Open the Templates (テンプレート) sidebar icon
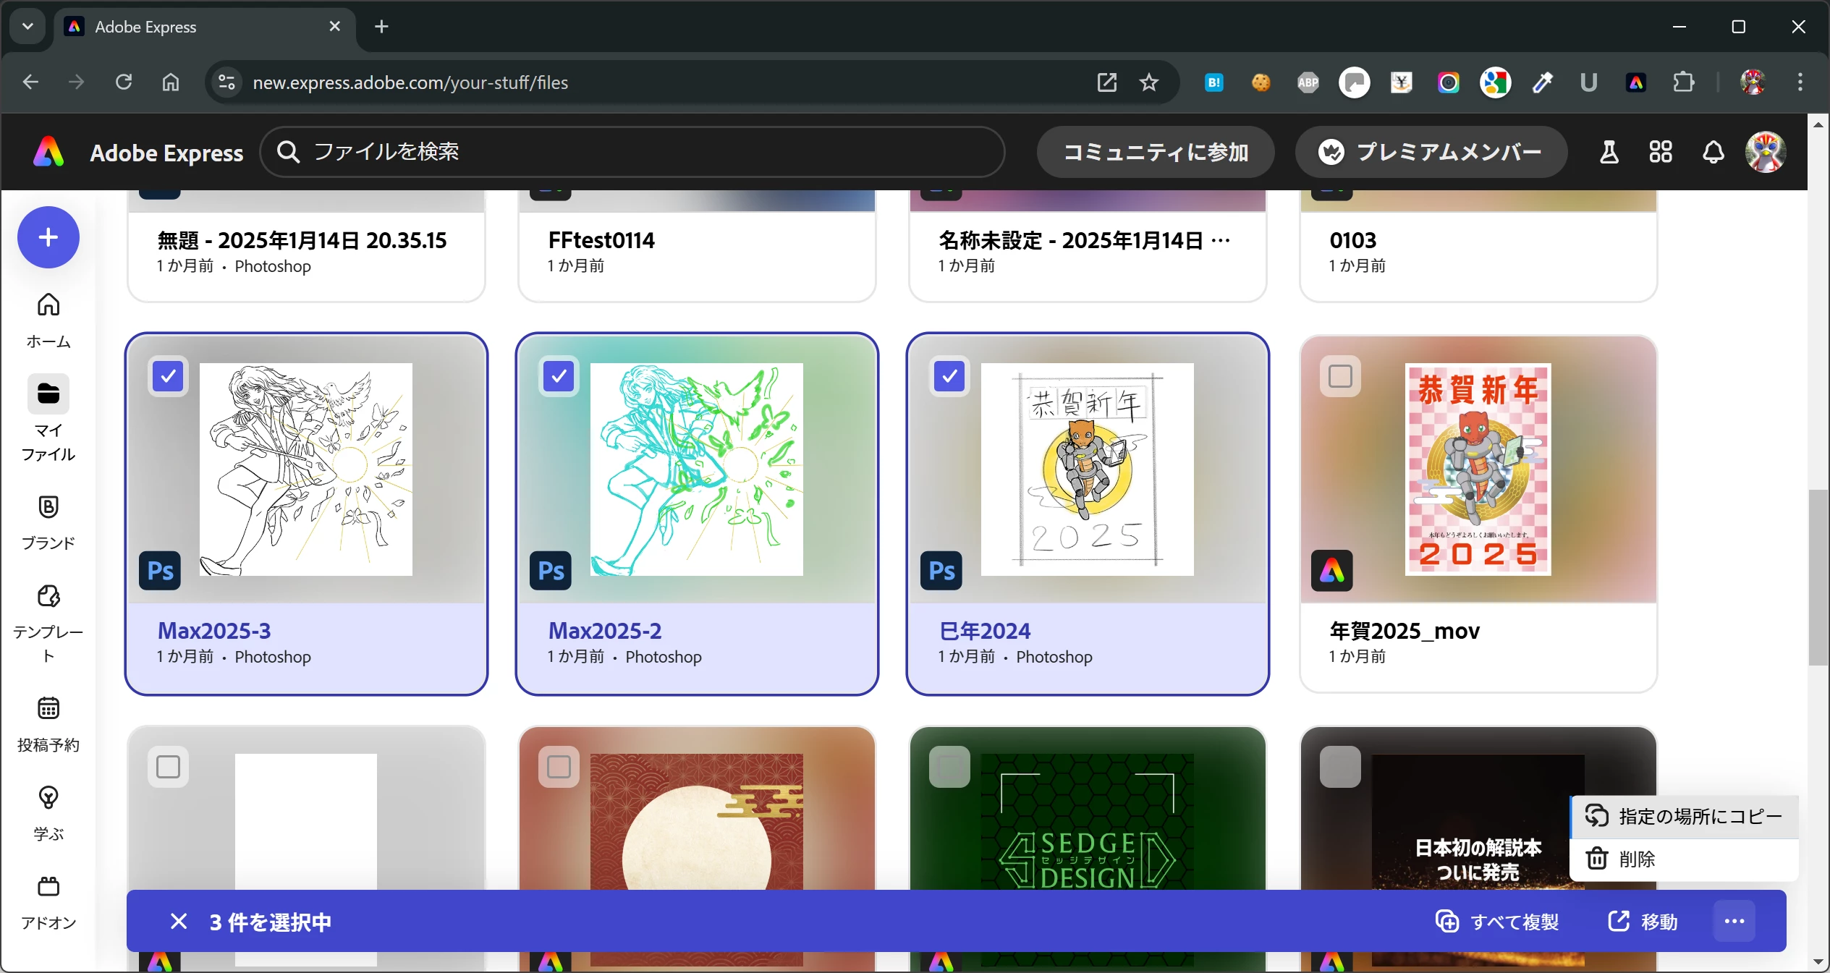Image resolution: width=1830 pixels, height=973 pixels. [48, 596]
